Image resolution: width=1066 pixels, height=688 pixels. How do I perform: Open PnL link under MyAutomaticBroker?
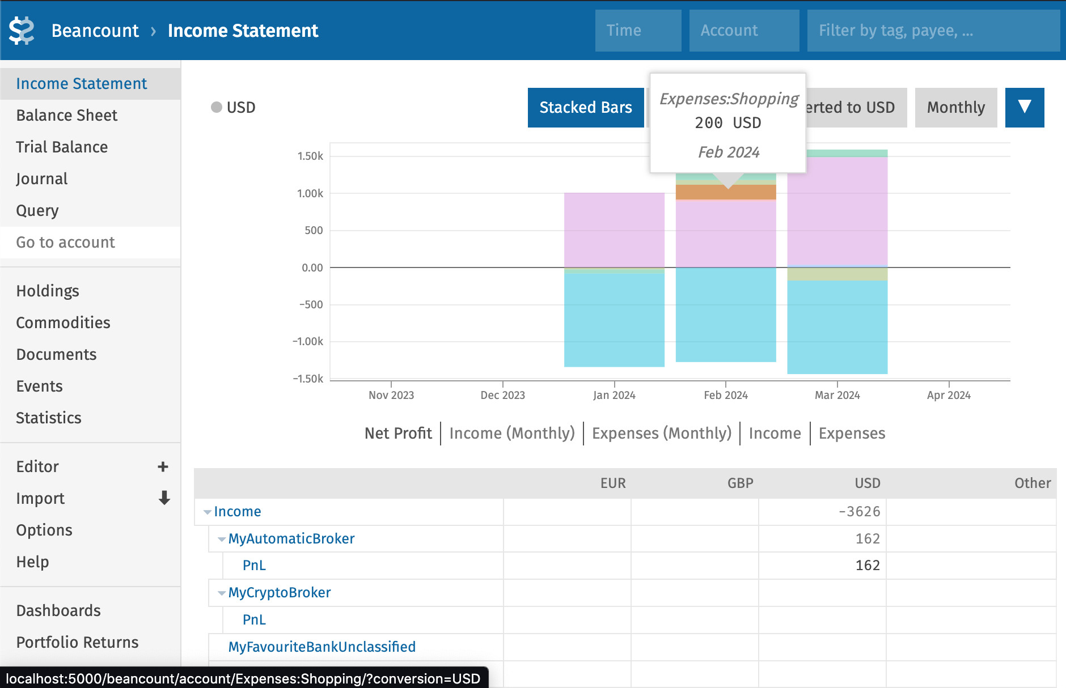(x=254, y=566)
